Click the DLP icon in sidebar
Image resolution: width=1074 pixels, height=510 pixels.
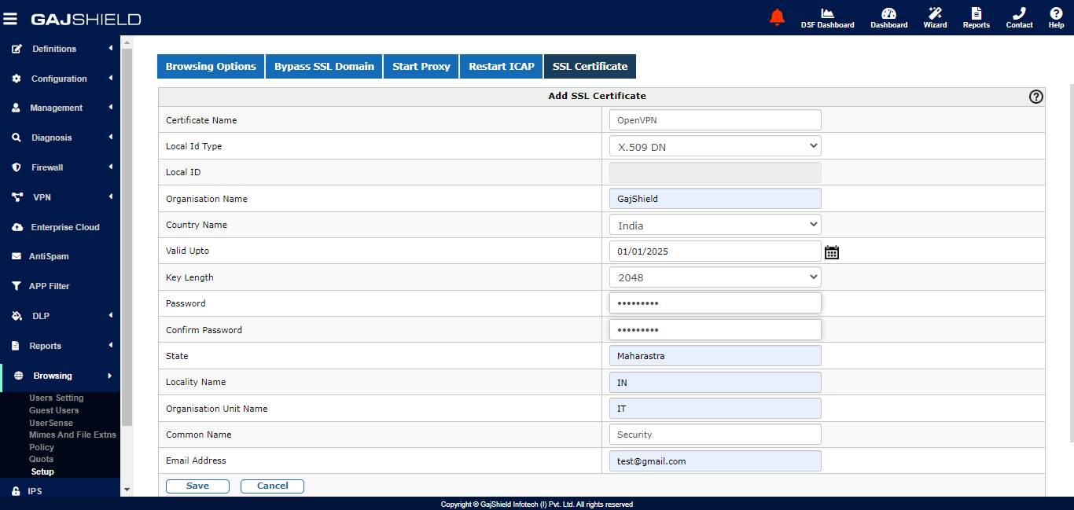tap(17, 316)
